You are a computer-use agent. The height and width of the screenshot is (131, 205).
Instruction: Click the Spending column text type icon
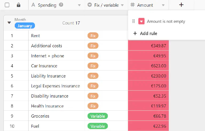pyautogui.click(x=33, y=5)
